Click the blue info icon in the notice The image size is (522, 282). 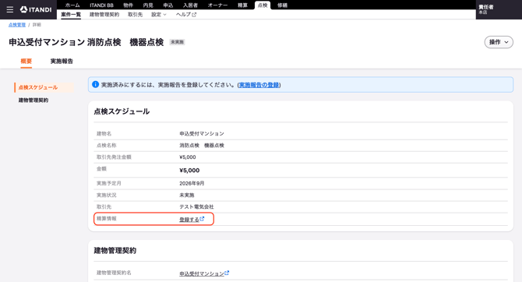95,85
